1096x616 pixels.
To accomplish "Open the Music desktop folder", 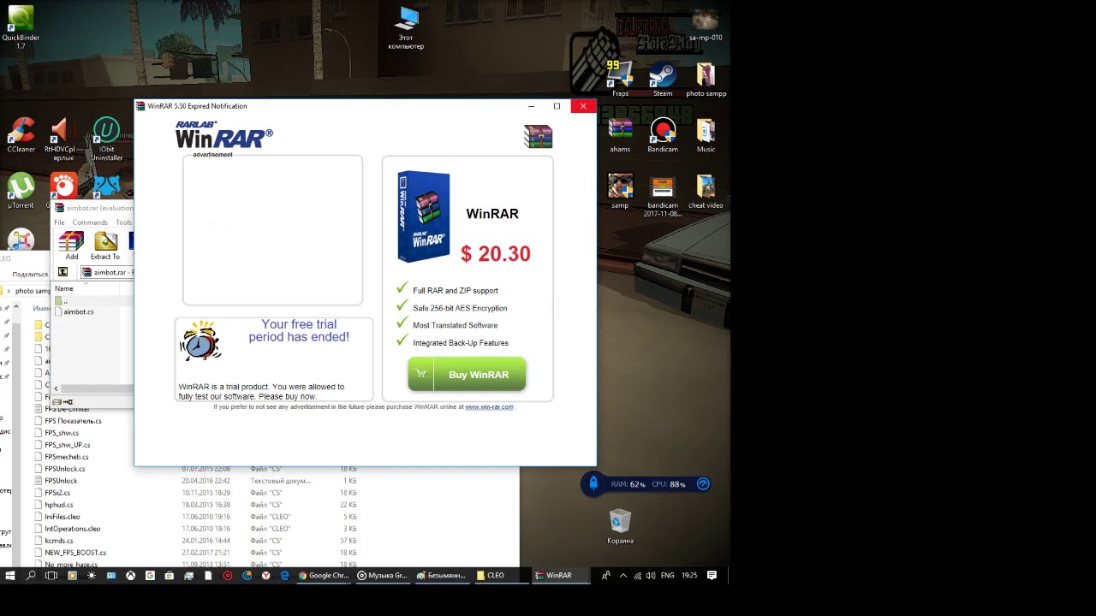I will (x=706, y=135).
